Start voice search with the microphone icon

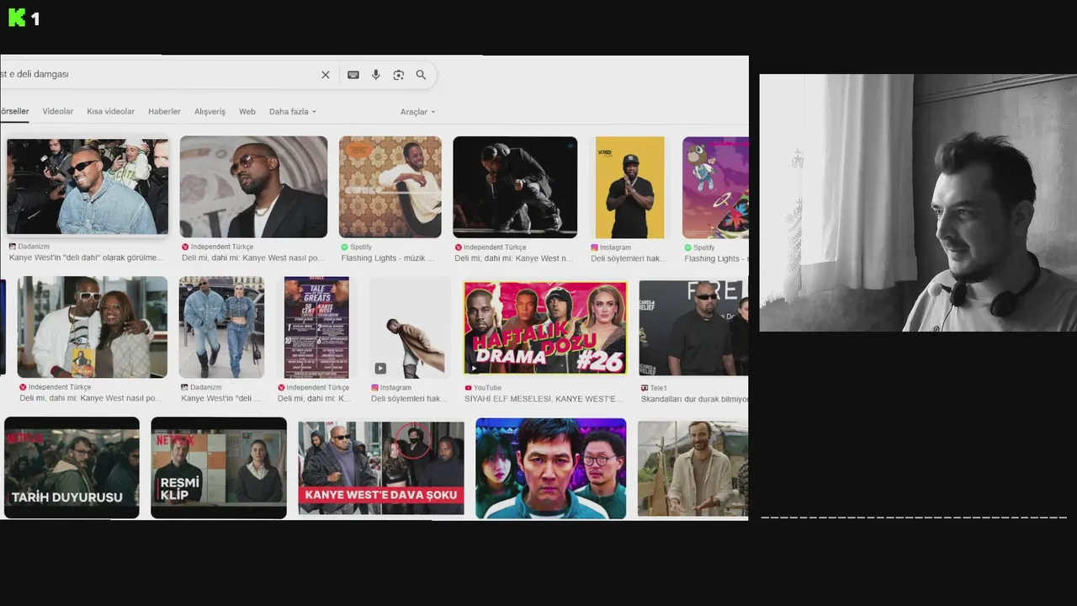pyautogui.click(x=376, y=75)
